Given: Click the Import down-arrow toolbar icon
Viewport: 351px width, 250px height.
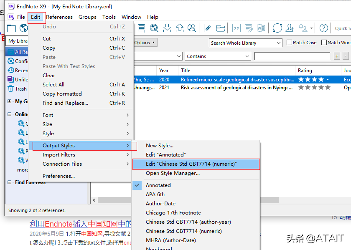Looking at the screenshot, I should click(167, 28).
